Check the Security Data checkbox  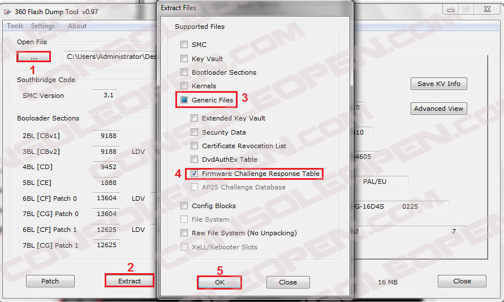click(x=194, y=132)
